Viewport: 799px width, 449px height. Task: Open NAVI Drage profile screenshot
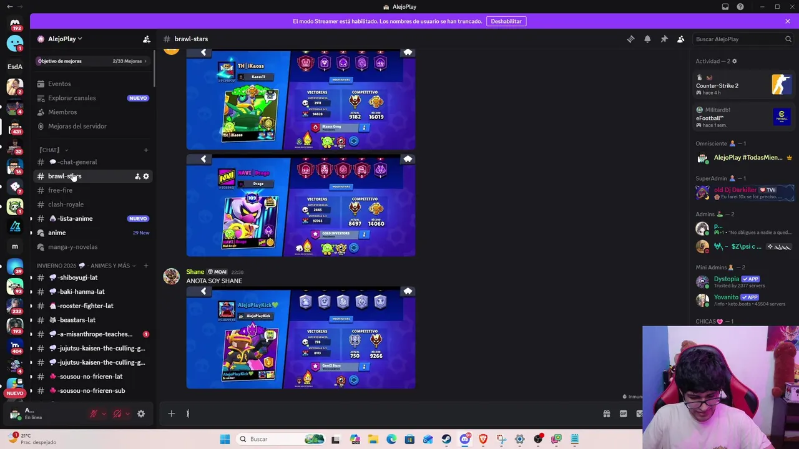click(301, 206)
